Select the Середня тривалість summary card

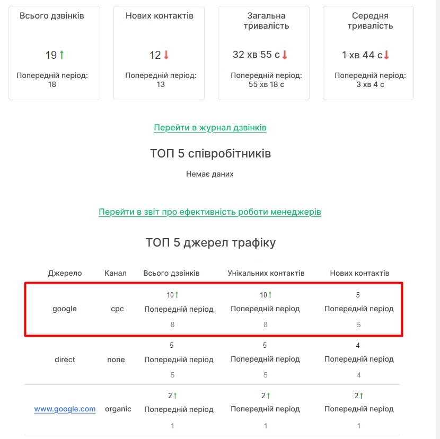pyautogui.click(x=368, y=53)
